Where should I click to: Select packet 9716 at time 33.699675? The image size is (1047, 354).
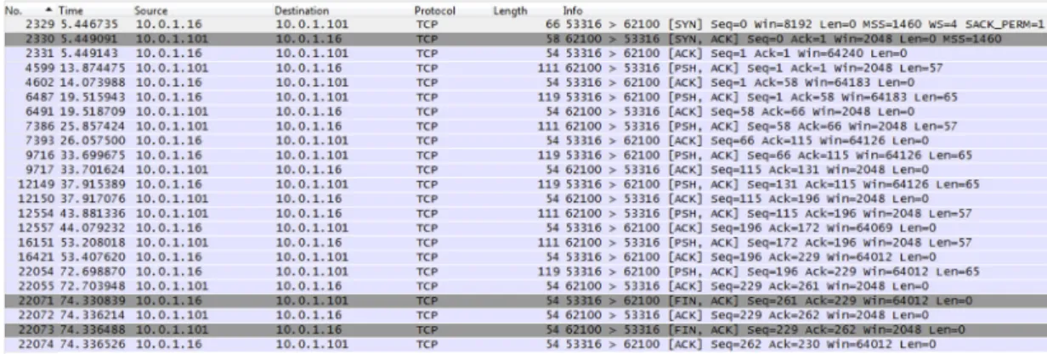pyautogui.click(x=523, y=157)
